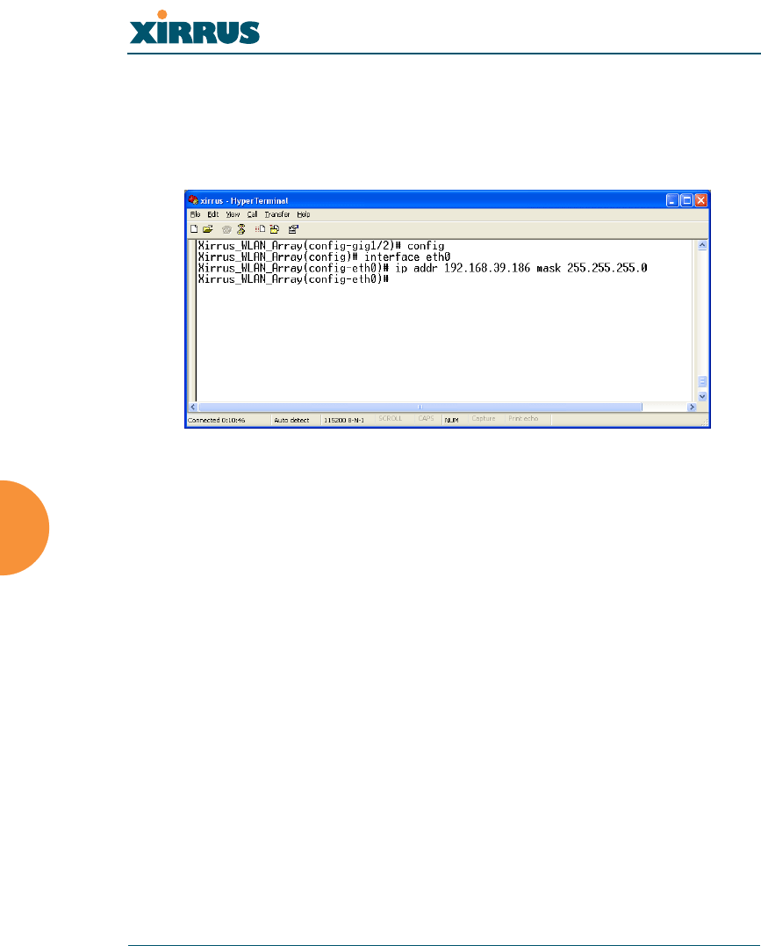
Task: Click the grayed Call phone icon
Action: (226, 229)
